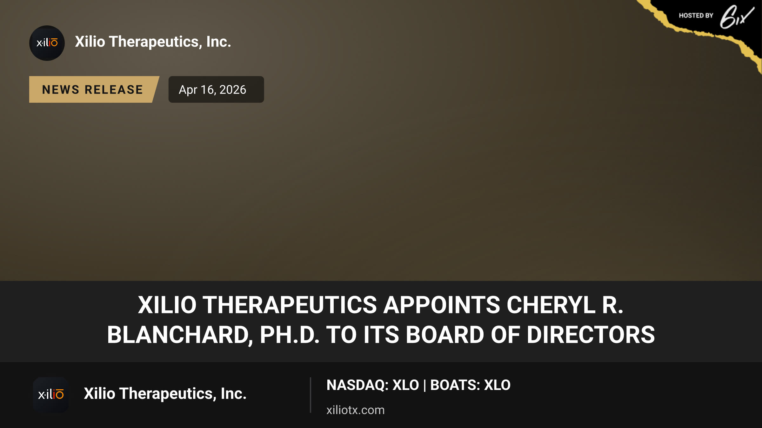
Task: Click the HOSTED BY label
Action: 696,16
